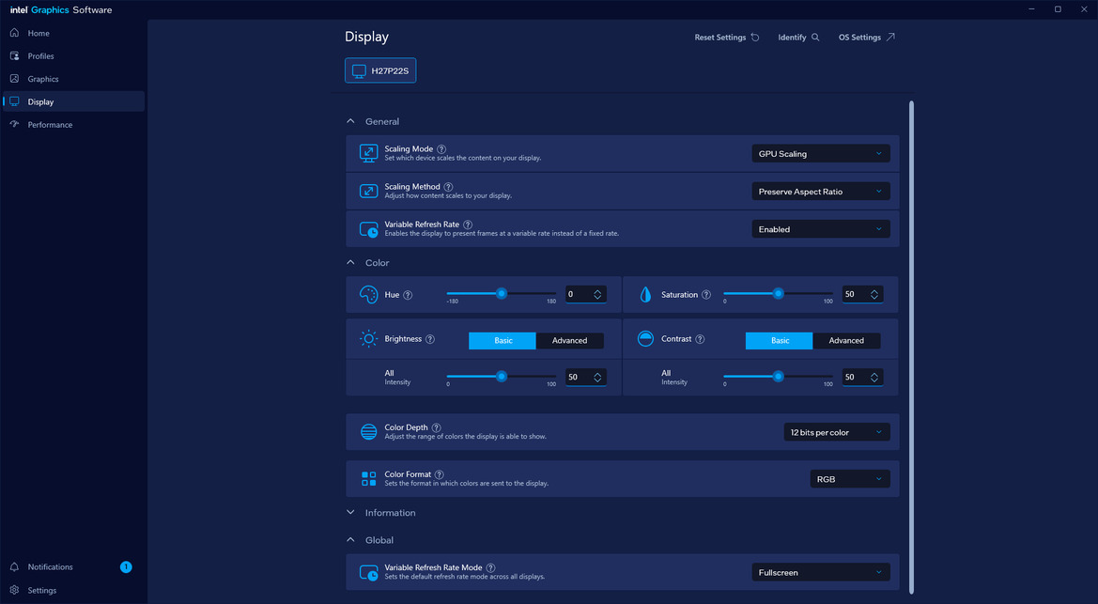This screenshot has width=1098, height=604.
Task: Click the Variable Refresh Rate help icon
Action: (468, 225)
